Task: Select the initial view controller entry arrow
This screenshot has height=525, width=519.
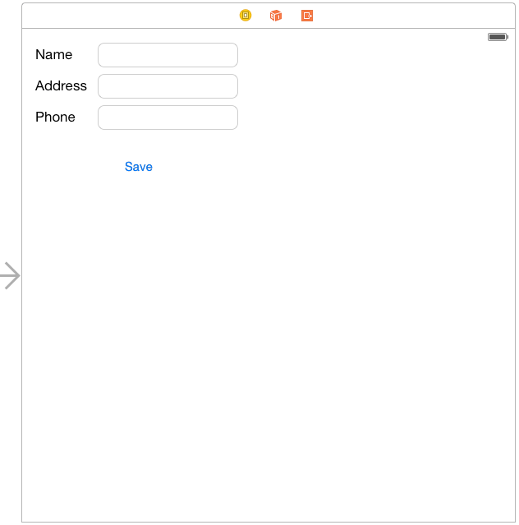Action: click(x=10, y=276)
